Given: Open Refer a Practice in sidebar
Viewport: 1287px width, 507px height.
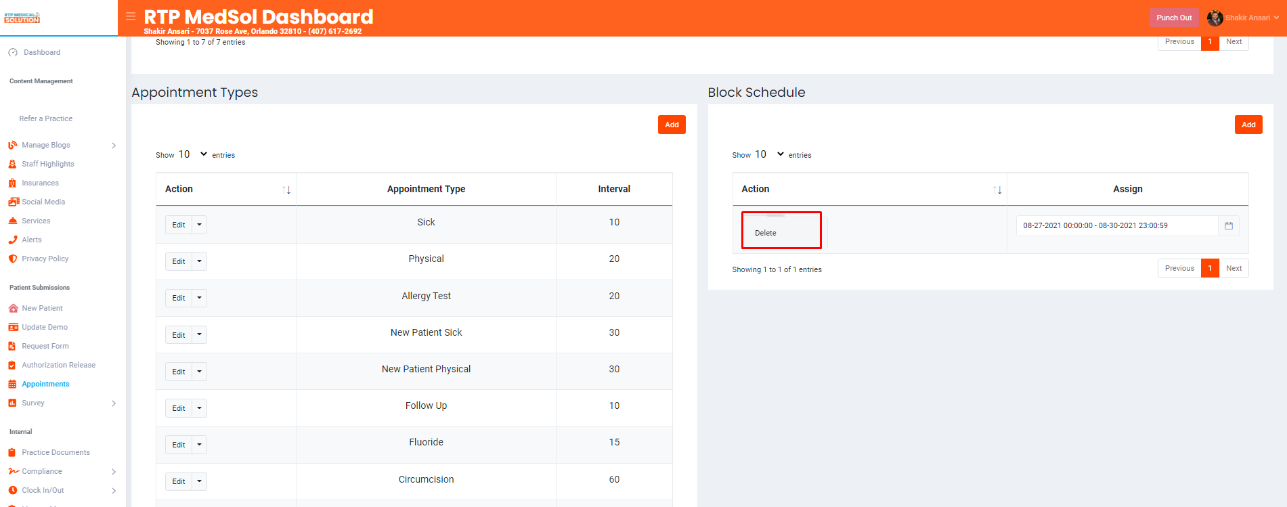Looking at the screenshot, I should [x=46, y=118].
